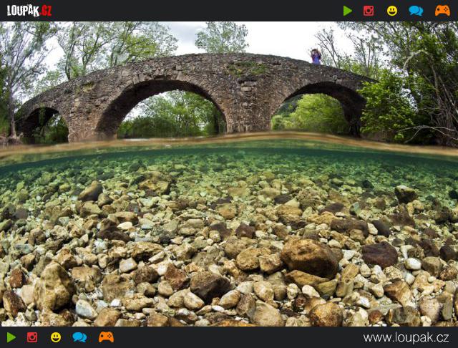This screenshot has width=458, height=348.
Task: Click the yellow smiley icon in bottom bar
Action: pos(56,337)
